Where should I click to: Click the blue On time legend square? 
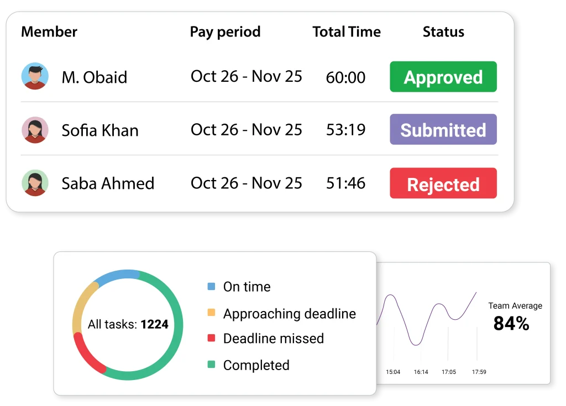point(211,287)
